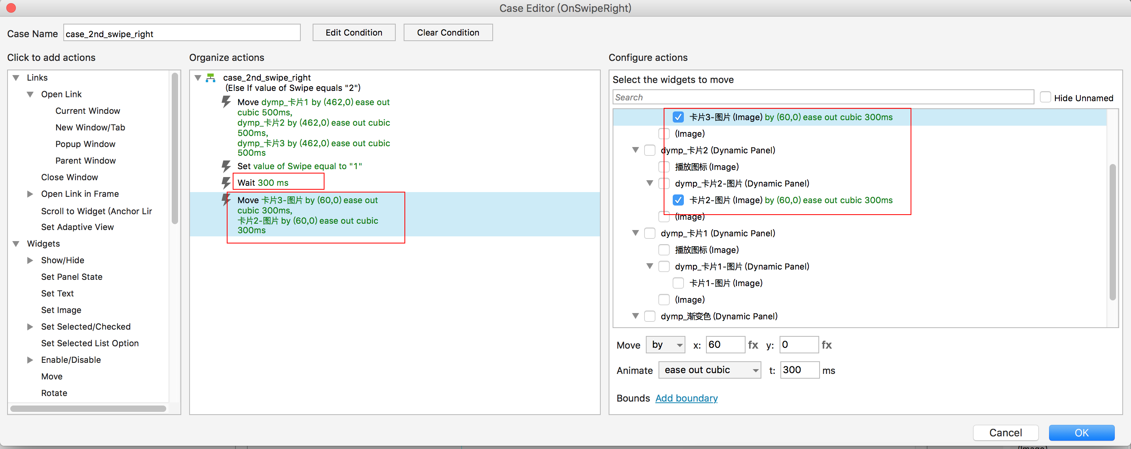Click lightning icon of highlighted Move 卡片3-图片 action
The width and height of the screenshot is (1131, 449).
tap(226, 200)
